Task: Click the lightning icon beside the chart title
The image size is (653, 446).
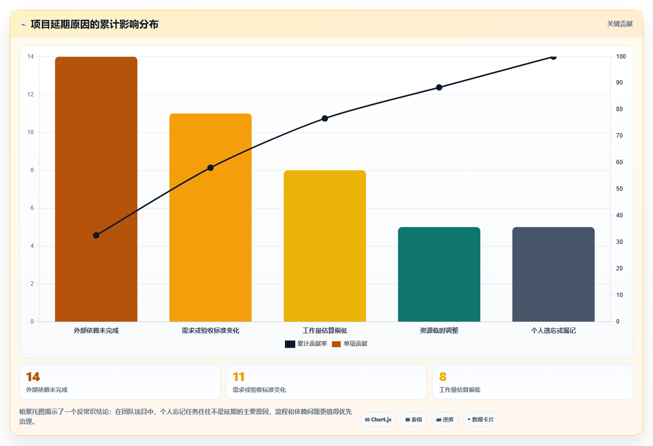Action: 23,25
